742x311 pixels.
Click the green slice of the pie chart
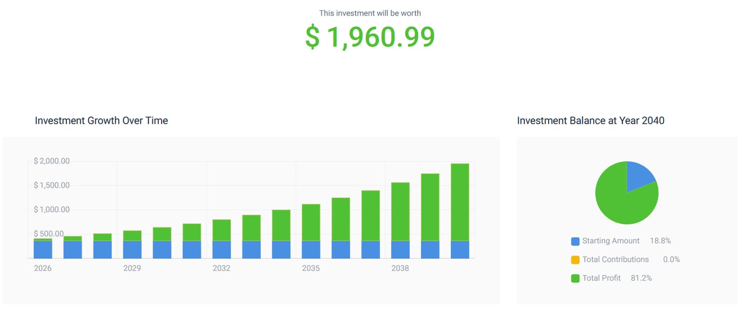[619, 204]
